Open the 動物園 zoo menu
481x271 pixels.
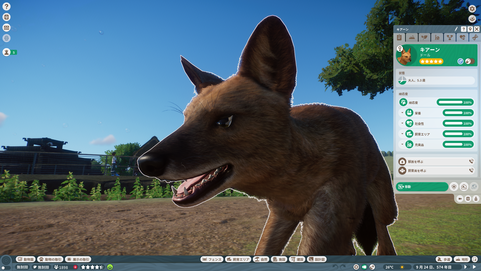26,259
